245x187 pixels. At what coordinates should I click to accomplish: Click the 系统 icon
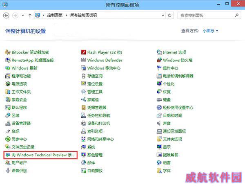[83, 147]
